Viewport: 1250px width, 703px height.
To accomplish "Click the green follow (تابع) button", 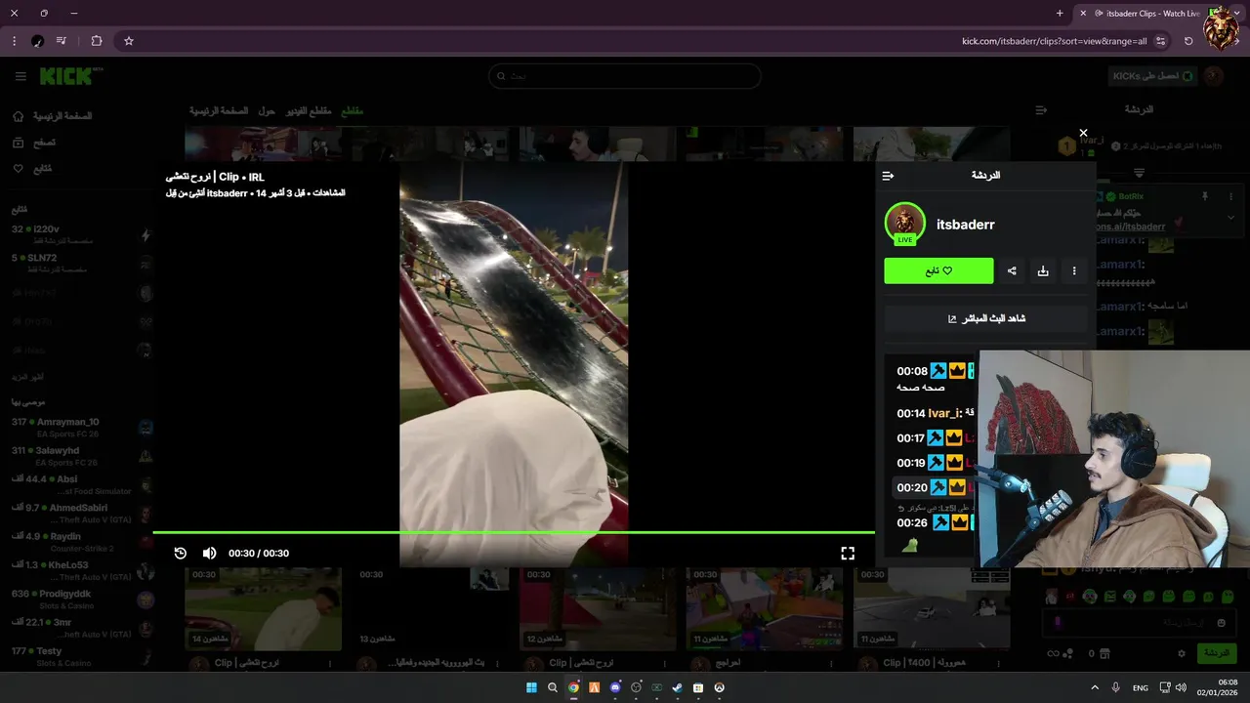I will point(938,270).
